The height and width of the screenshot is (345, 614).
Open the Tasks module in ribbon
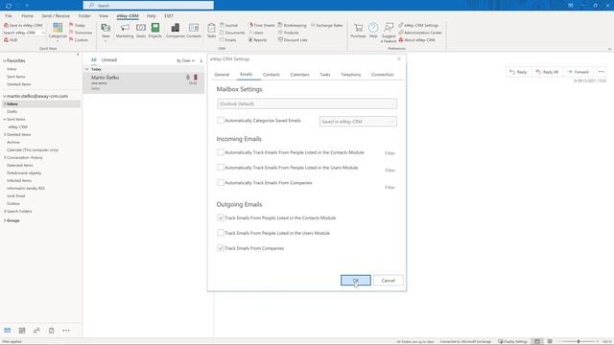[211, 31]
